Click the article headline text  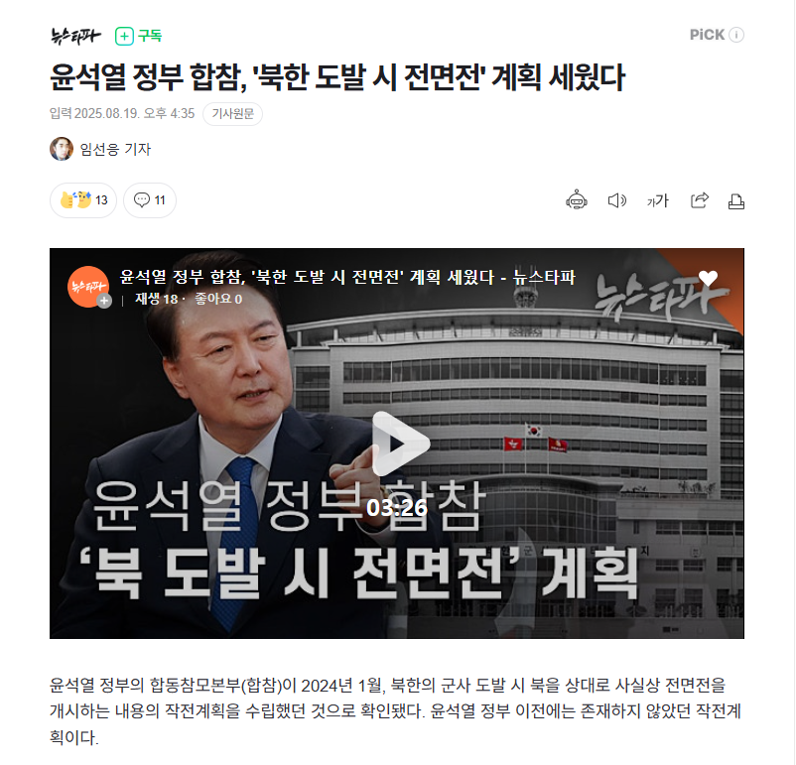337,77
